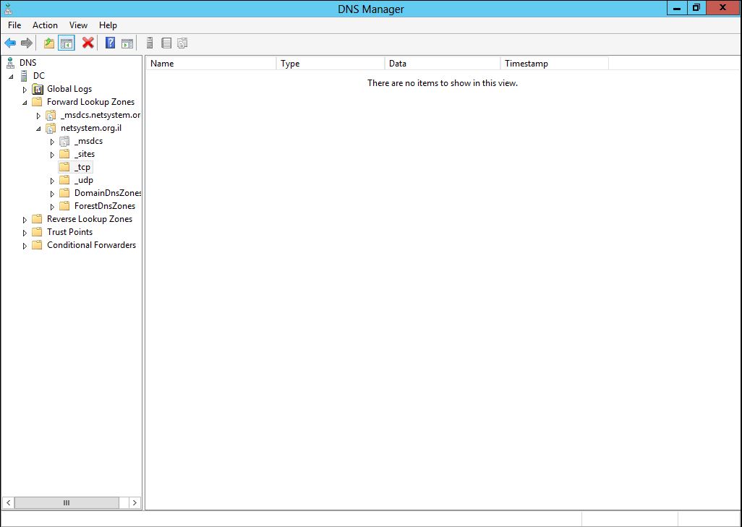This screenshot has height=527, width=742.
Task: Click the new zone toolbar icon
Action: coord(183,43)
